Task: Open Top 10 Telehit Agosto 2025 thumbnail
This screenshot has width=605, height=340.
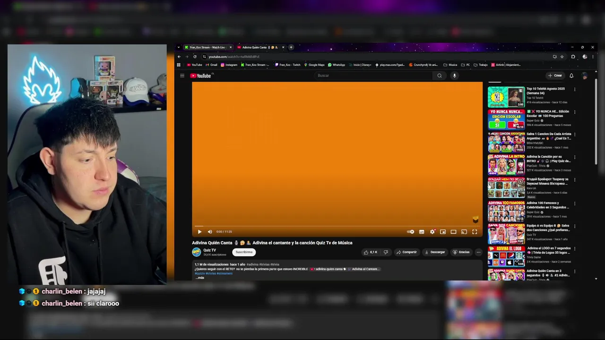Action: point(506,97)
